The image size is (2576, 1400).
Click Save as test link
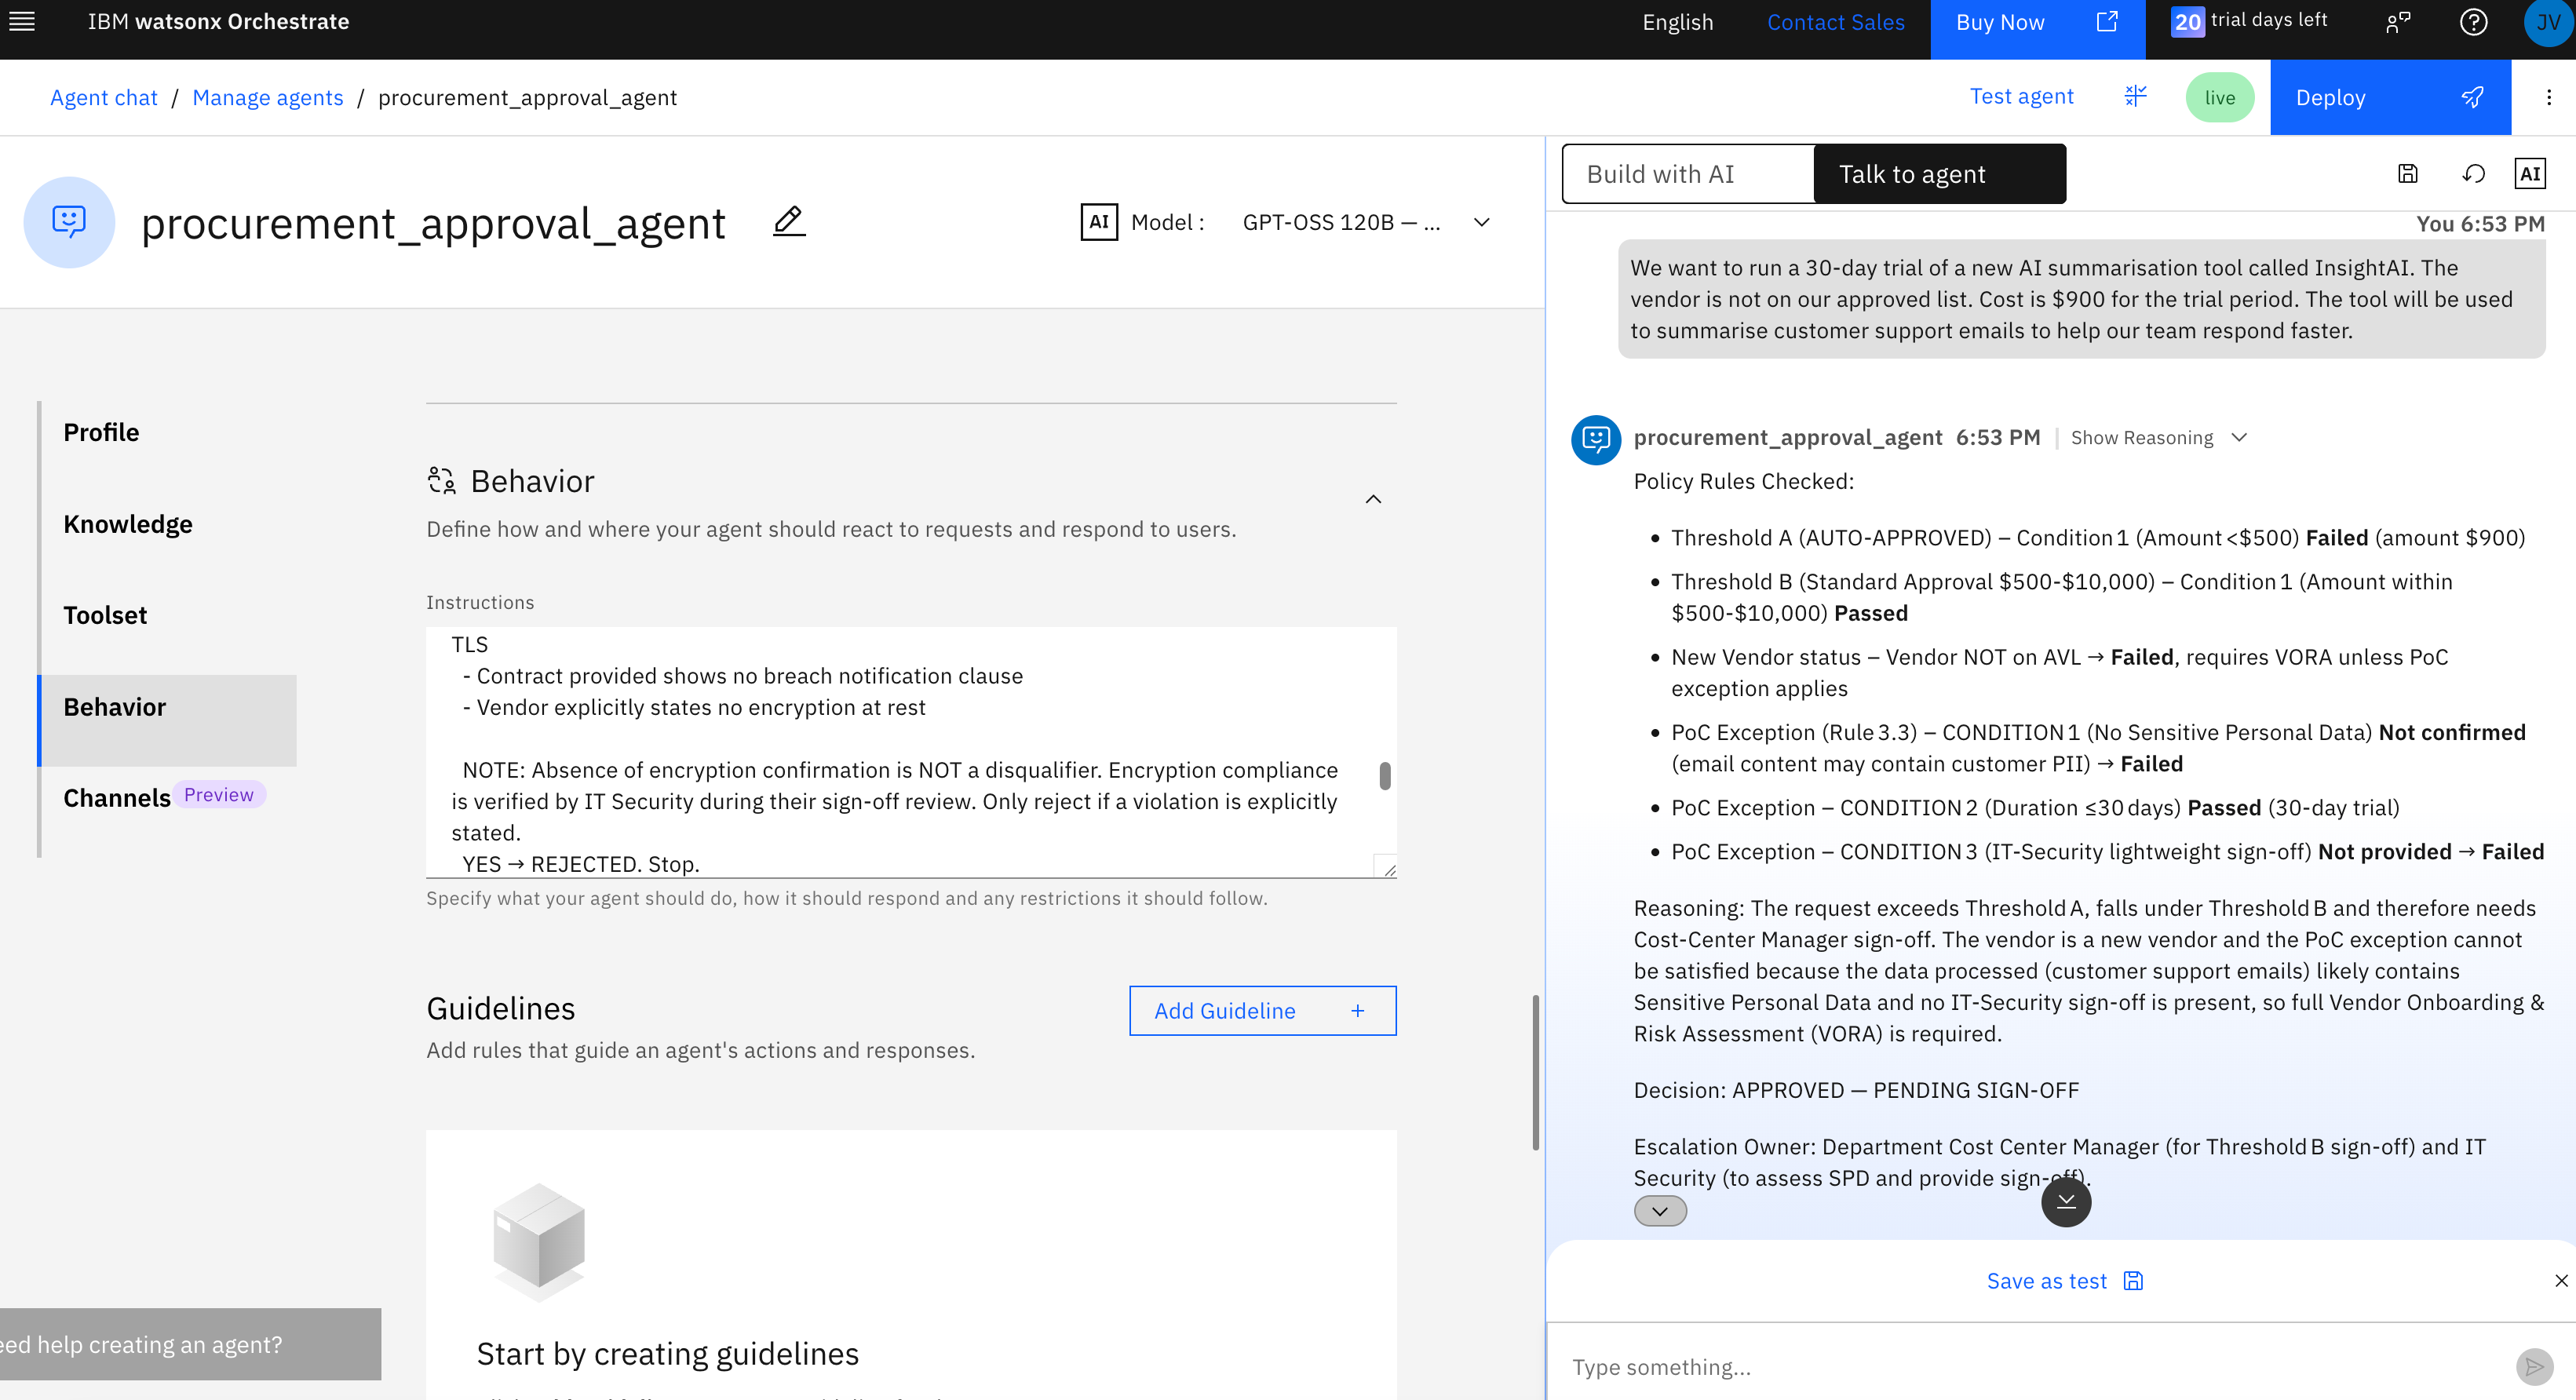click(2064, 1281)
